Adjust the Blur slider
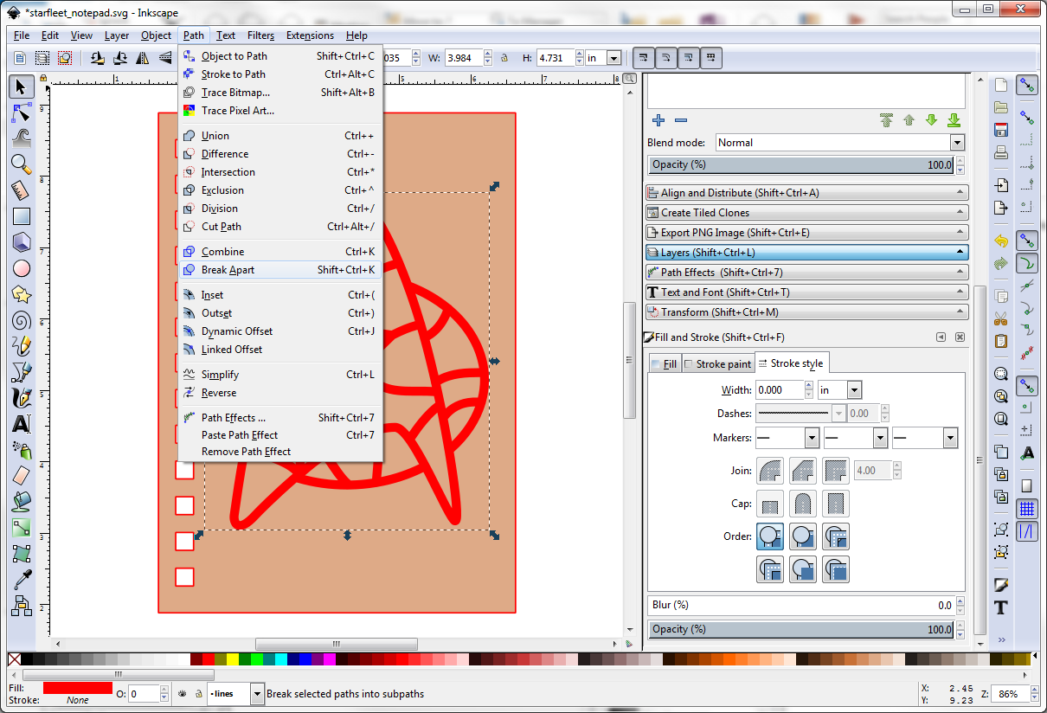 pos(802,606)
